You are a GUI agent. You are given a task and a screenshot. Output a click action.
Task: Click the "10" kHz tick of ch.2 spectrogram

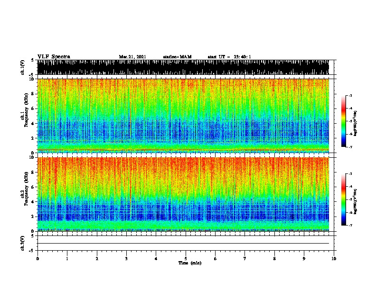(x=32, y=158)
